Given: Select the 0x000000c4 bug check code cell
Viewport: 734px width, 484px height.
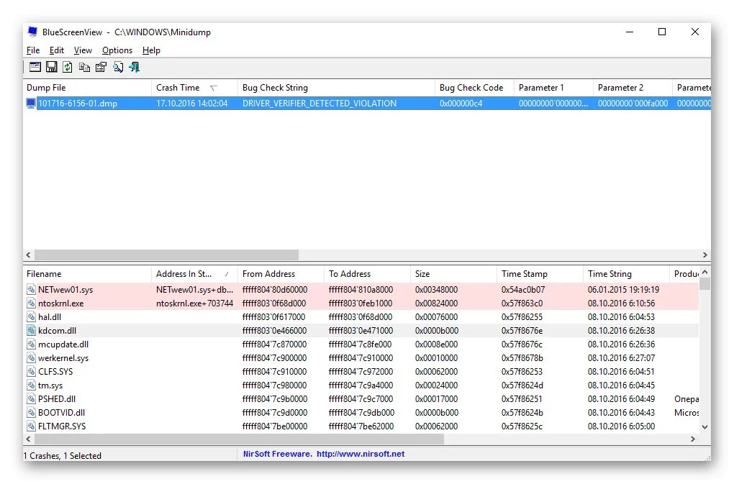Looking at the screenshot, I should click(x=461, y=104).
